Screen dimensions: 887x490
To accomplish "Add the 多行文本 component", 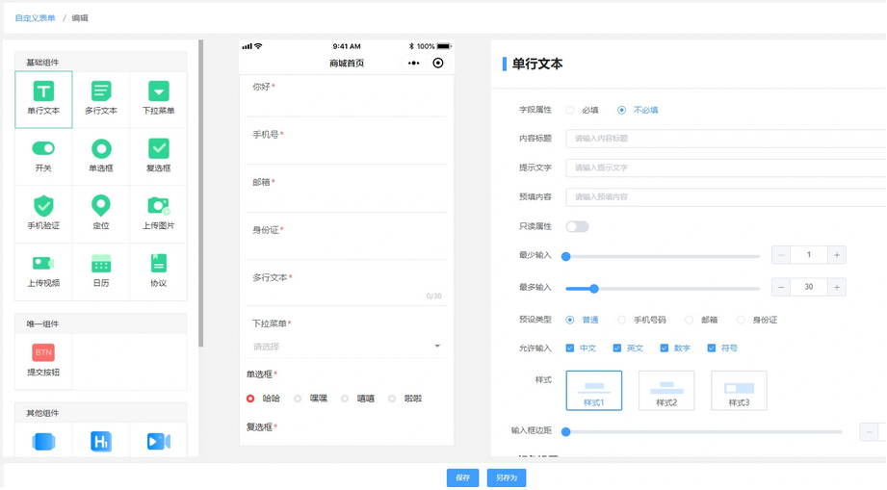I will [101, 91].
